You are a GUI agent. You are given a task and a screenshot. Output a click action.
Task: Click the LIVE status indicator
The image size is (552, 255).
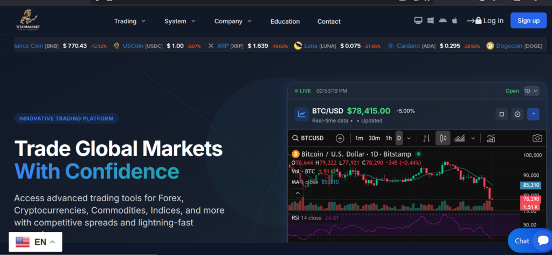point(303,91)
